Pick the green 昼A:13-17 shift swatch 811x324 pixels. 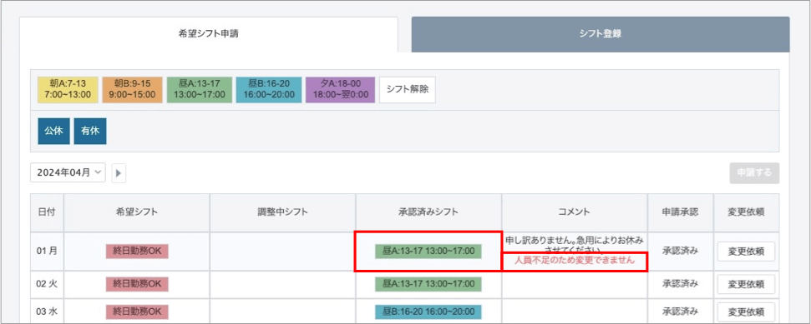199,90
